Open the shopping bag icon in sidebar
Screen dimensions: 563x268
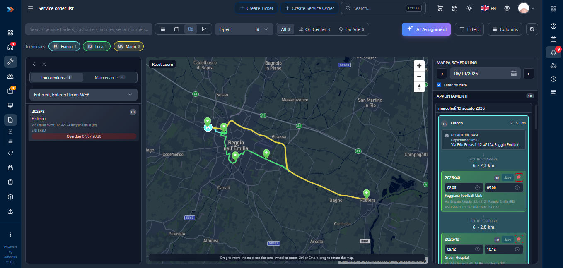tap(10, 167)
